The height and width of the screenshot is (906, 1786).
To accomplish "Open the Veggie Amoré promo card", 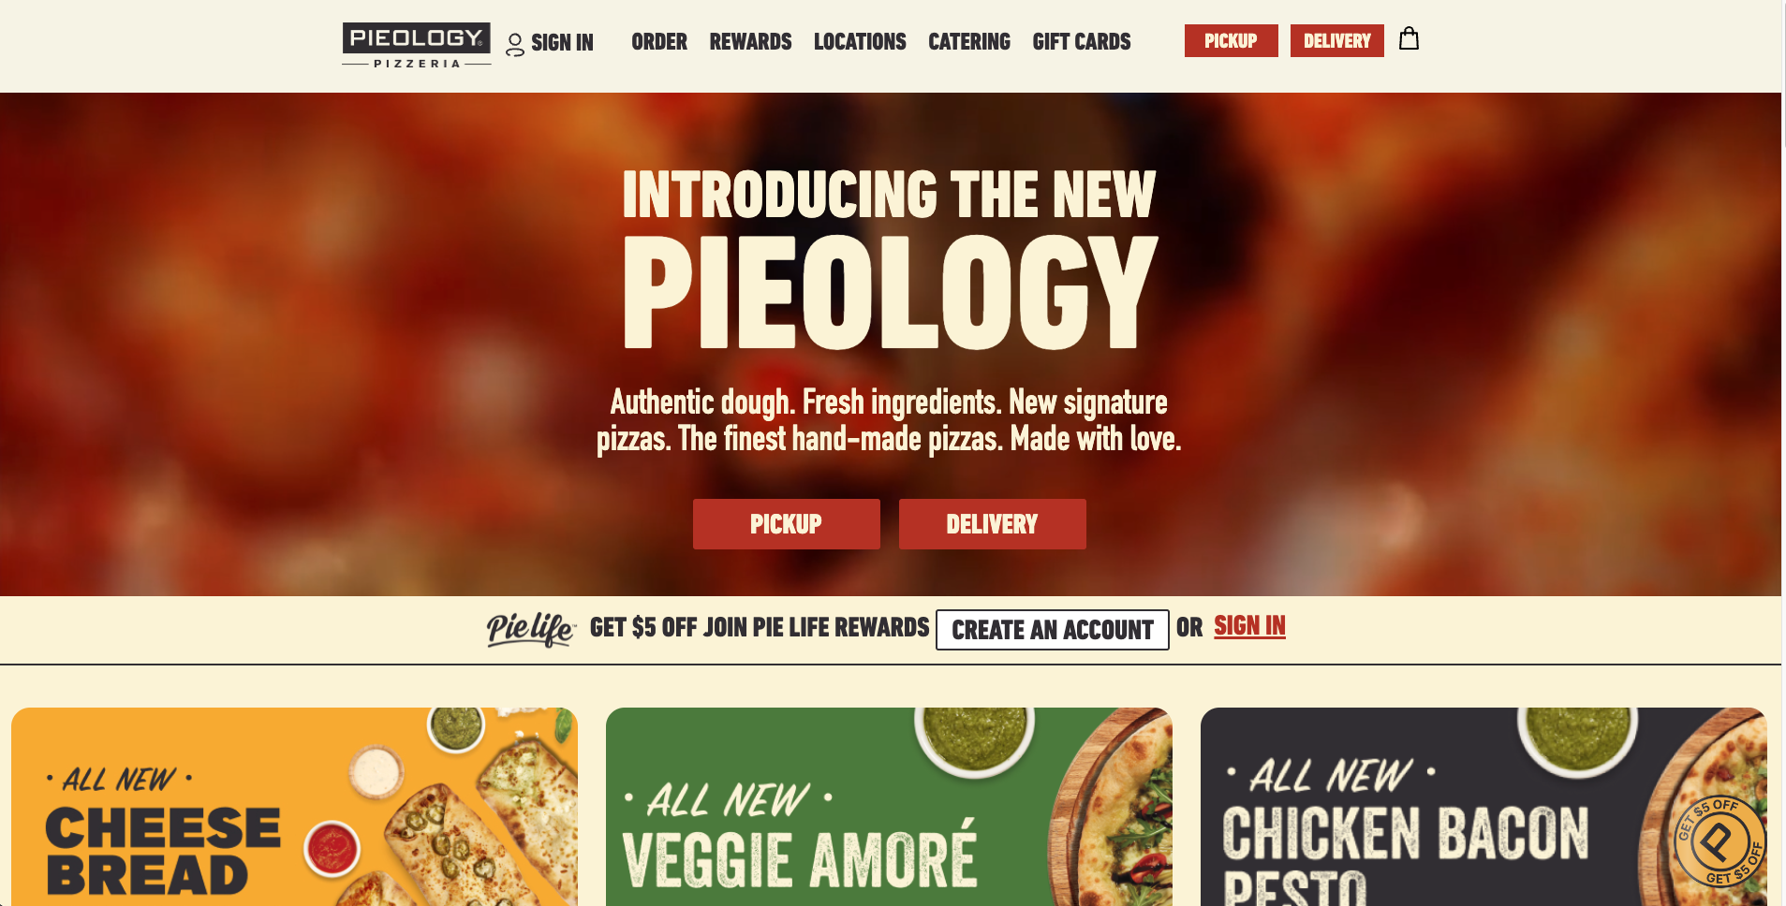I will coord(889,807).
